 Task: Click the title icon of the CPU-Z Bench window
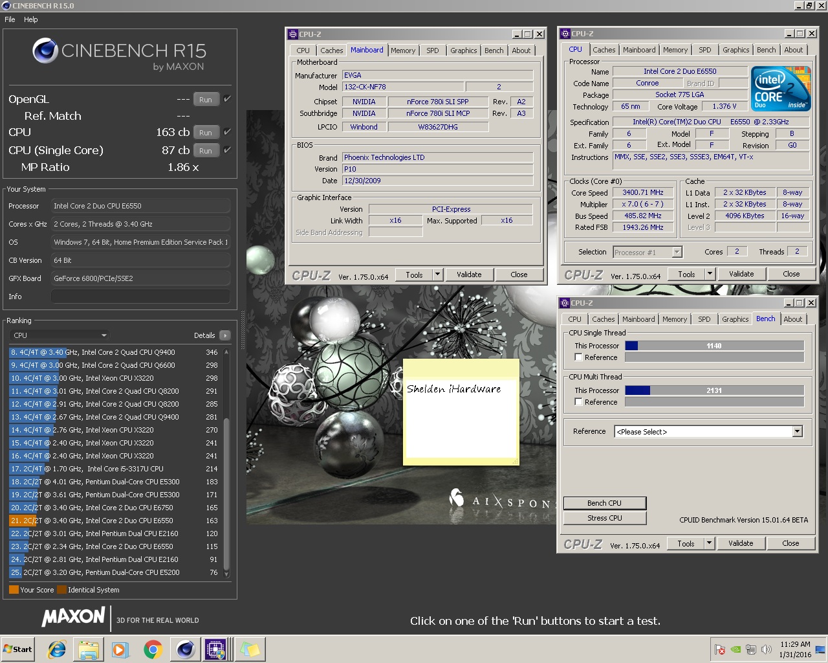[x=565, y=303]
